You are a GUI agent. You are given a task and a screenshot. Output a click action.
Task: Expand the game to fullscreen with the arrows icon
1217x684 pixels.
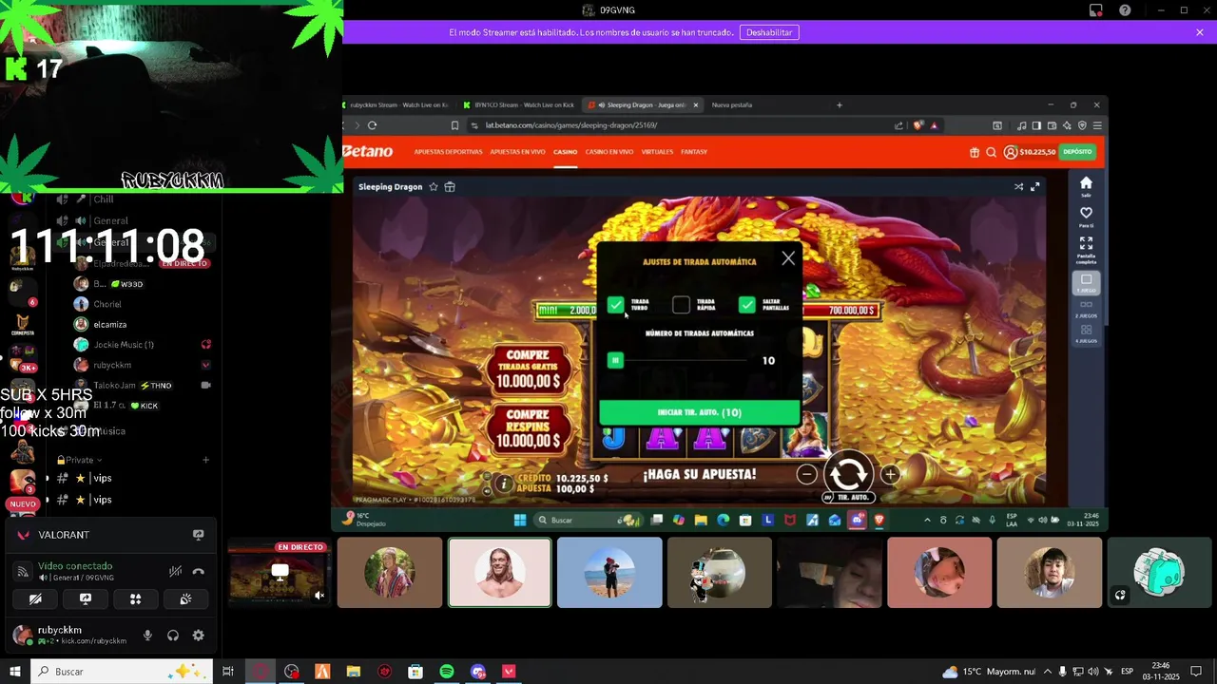point(1035,187)
